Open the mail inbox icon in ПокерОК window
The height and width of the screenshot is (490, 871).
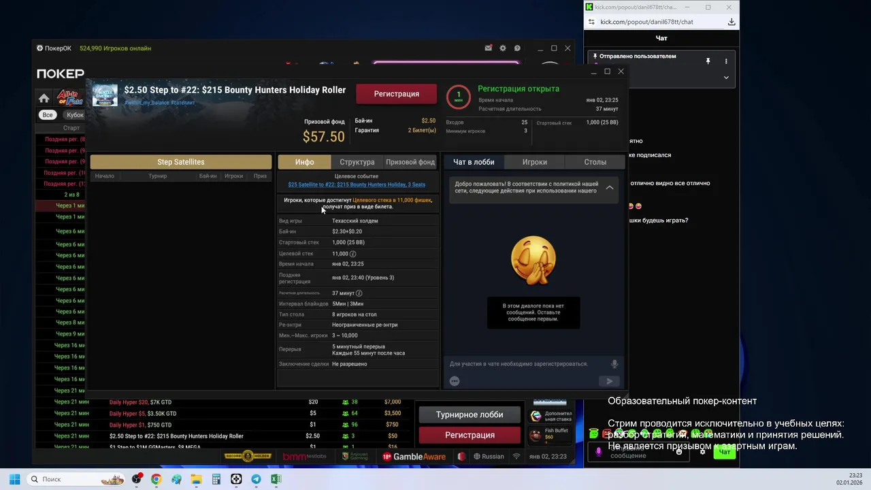488,48
